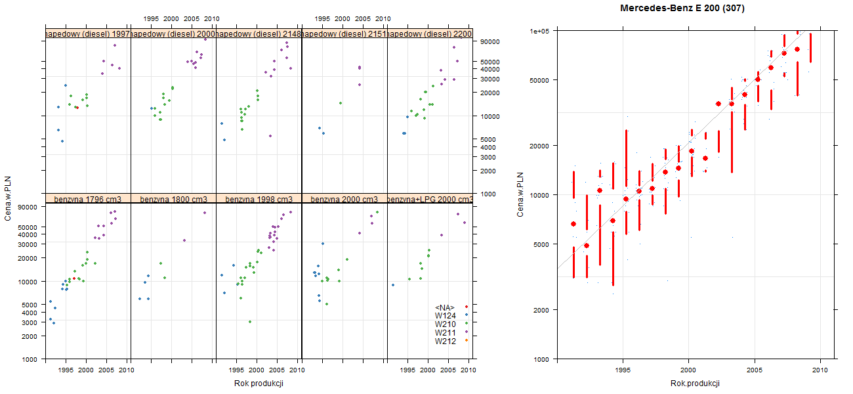Click the 2010 x-axis tick on Mercedes chart

pyautogui.click(x=820, y=370)
